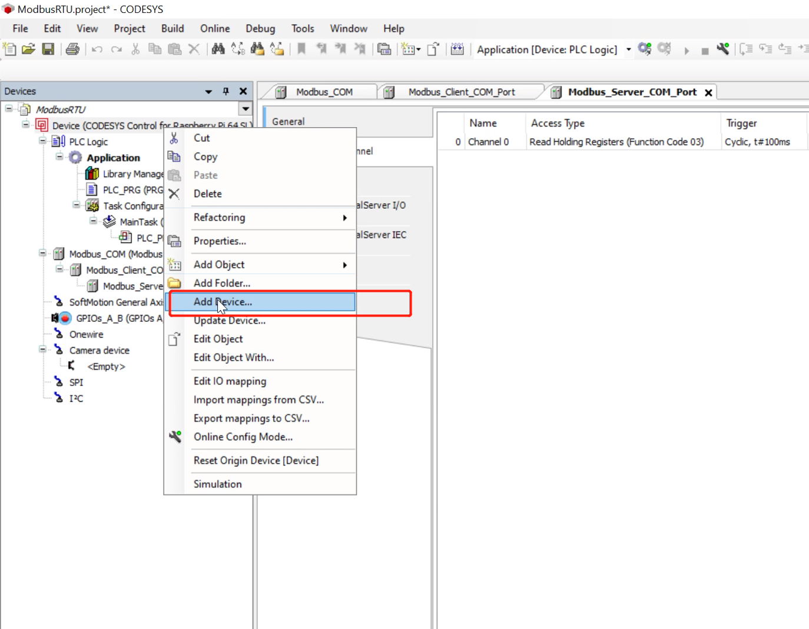Image resolution: width=809 pixels, height=629 pixels.
Task: Click the Logout gear icon
Action: coord(665,49)
